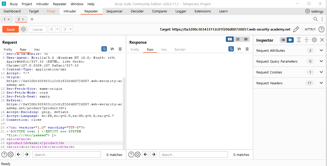The width and height of the screenshot is (327, 166).
Task: Open the forward-history dropdown arrow
Action: coord(70,29)
